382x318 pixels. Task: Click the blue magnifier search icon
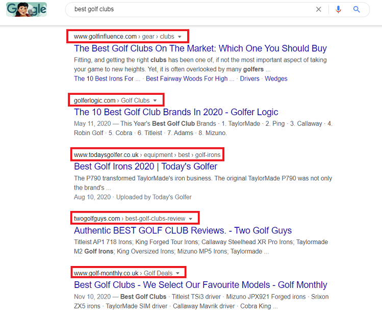(x=356, y=10)
